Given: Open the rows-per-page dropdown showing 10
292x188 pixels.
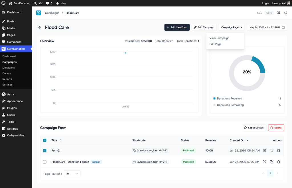Looking at the screenshot, I should 72,174.
